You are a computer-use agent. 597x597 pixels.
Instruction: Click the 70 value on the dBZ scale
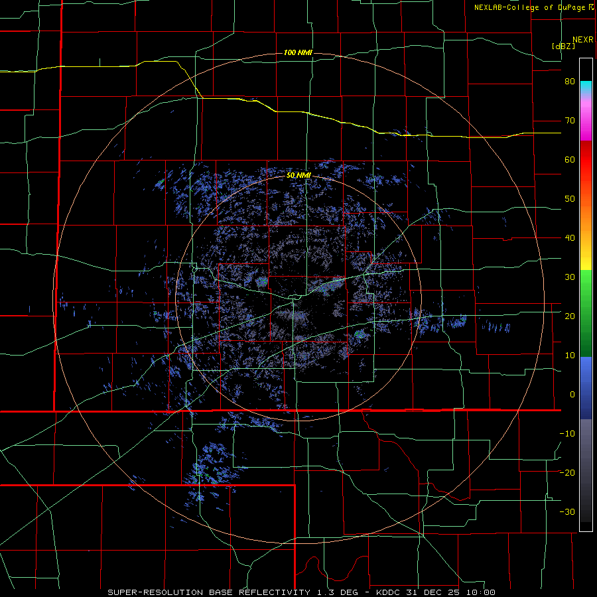click(x=570, y=121)
